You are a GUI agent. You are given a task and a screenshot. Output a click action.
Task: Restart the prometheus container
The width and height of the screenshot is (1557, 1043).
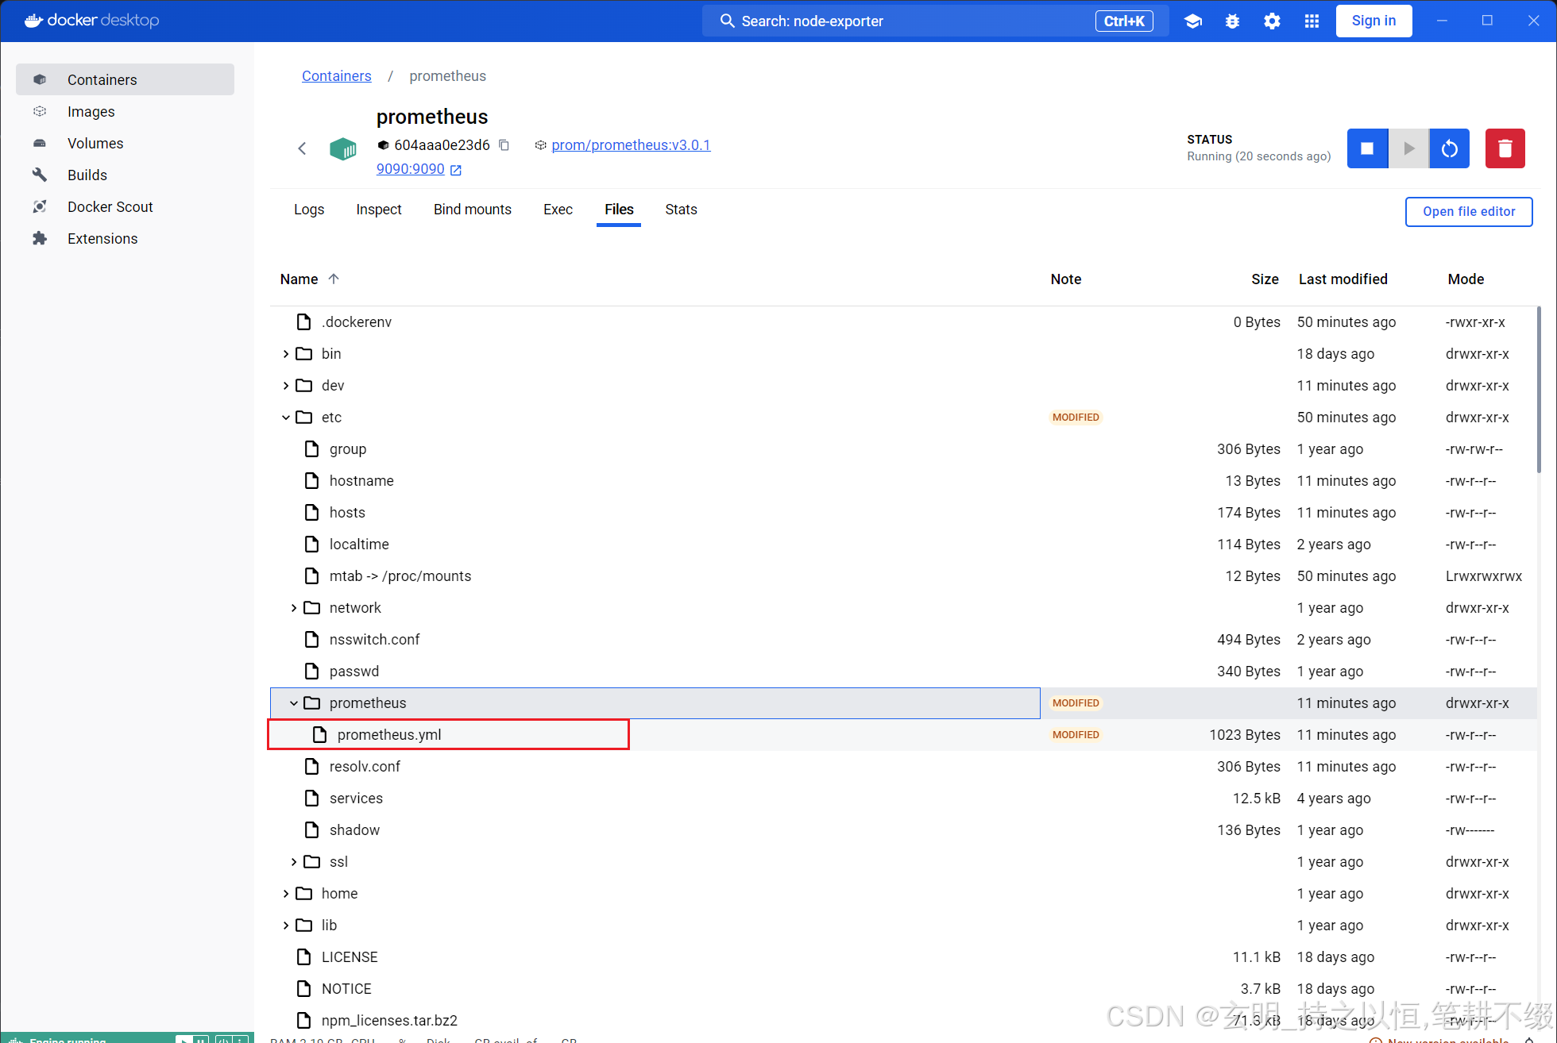pyautogui.click(x=1450, y=148)
